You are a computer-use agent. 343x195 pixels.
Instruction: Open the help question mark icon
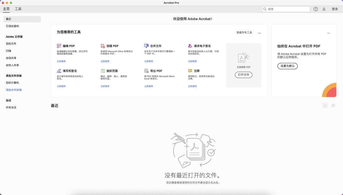pyautogui.click(x=315, y=9)
